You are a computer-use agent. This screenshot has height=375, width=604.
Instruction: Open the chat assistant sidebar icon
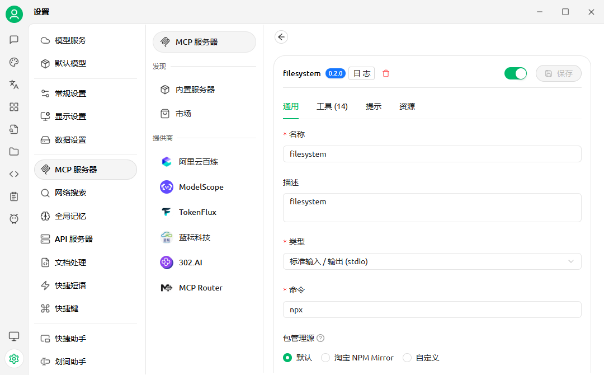coord(14,40)
